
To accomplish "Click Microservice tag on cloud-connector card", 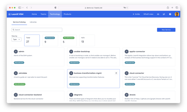I will pos(130,84).
